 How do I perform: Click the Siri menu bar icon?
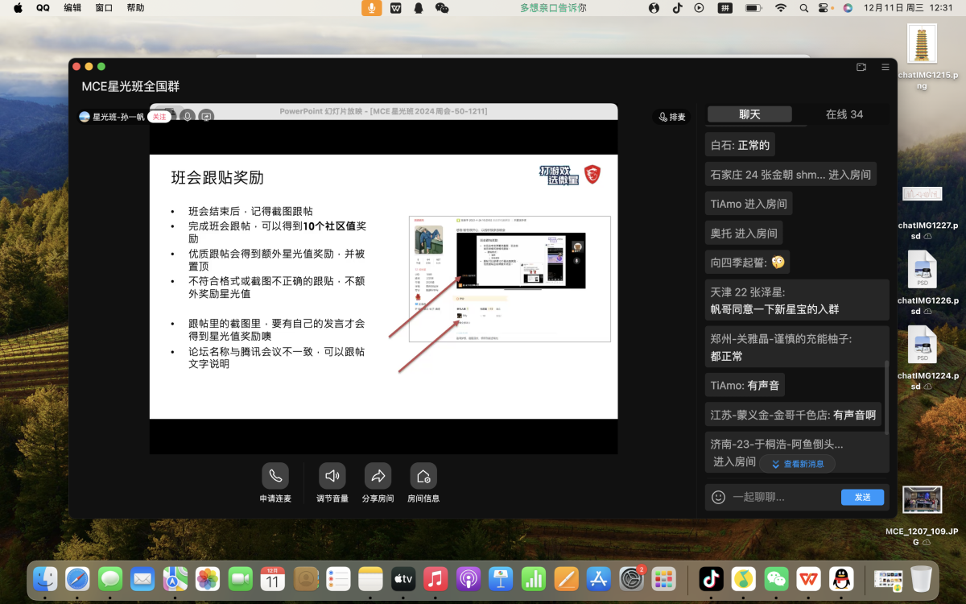pos(848,7)
